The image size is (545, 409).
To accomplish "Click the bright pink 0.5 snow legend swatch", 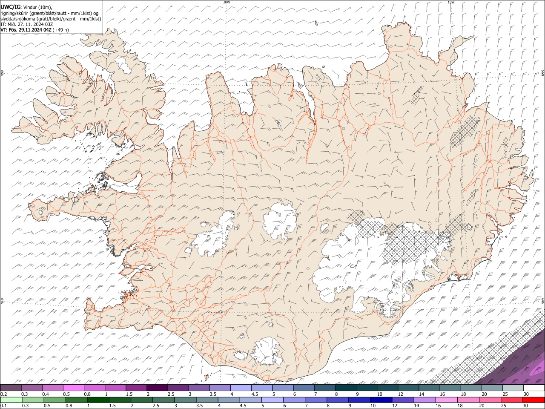I will (x=73, y=388).
